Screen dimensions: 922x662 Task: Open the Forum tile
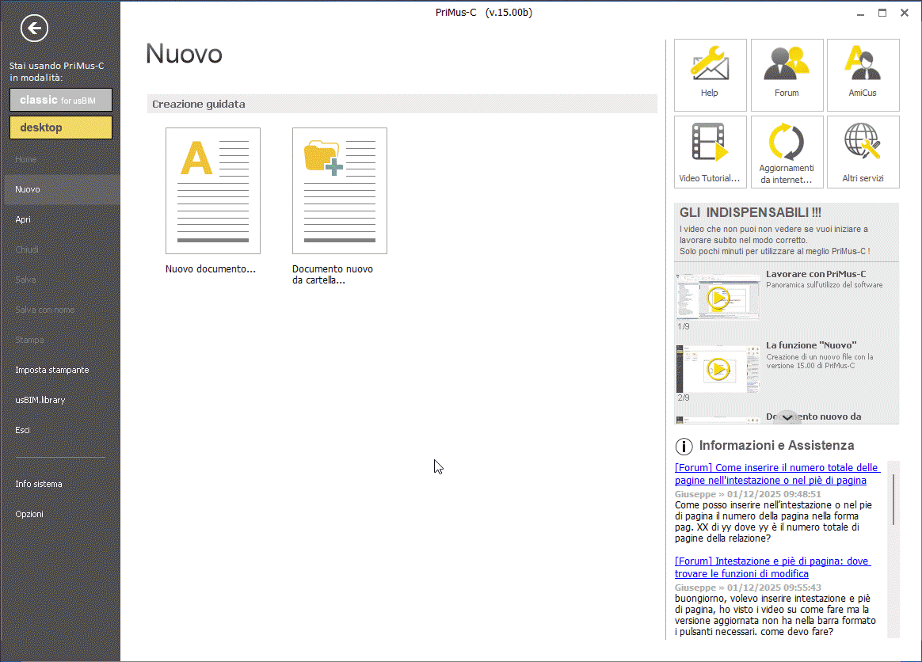coord(787,66)
